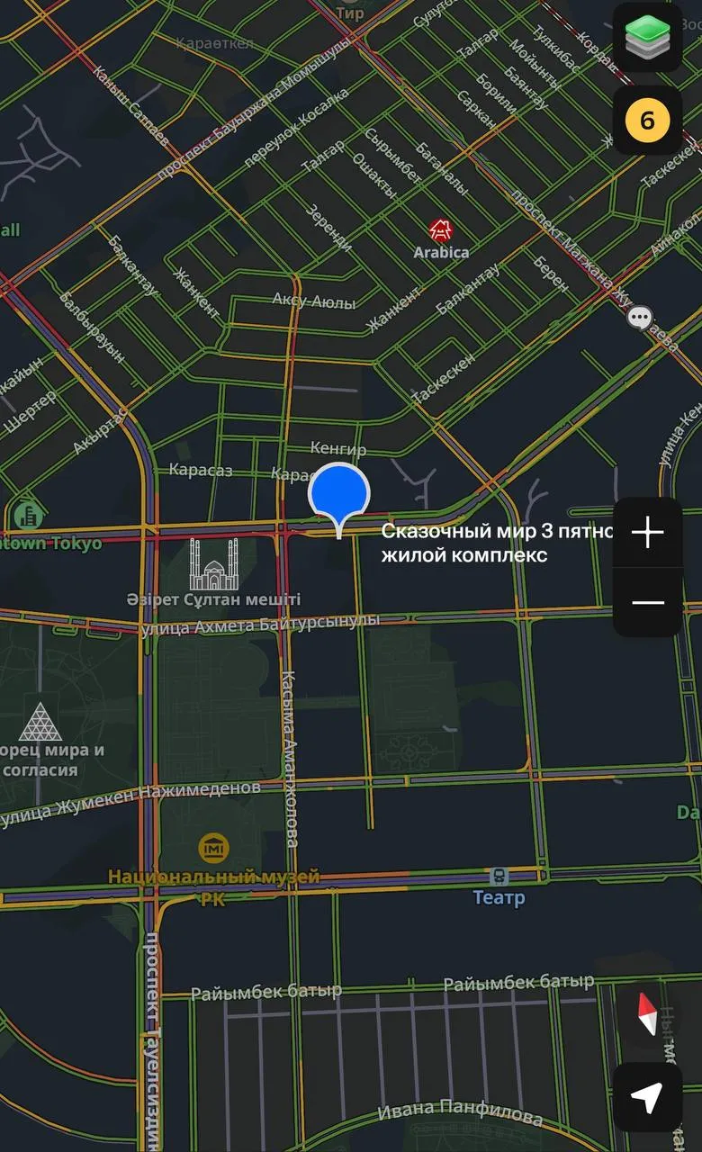Open the National Museum IMI icon

coord(213,847)
